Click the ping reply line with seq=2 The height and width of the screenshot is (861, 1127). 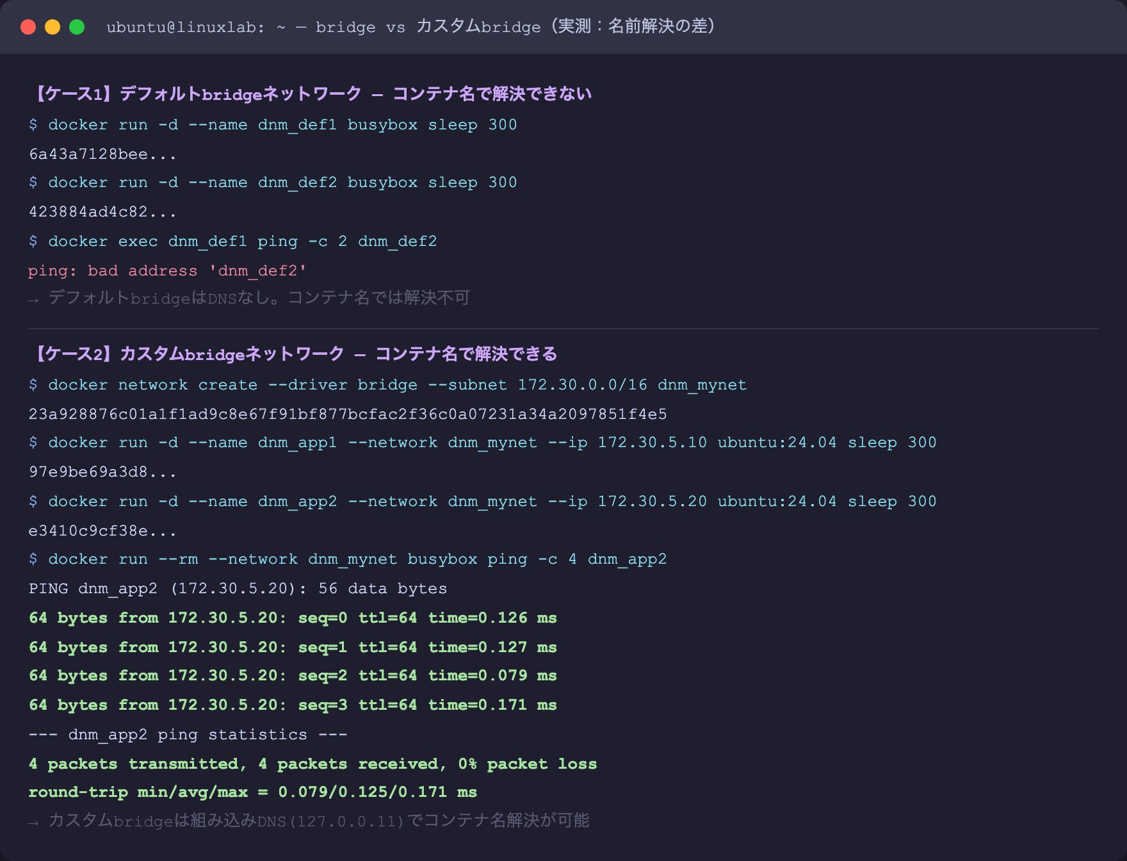(293, 676)
